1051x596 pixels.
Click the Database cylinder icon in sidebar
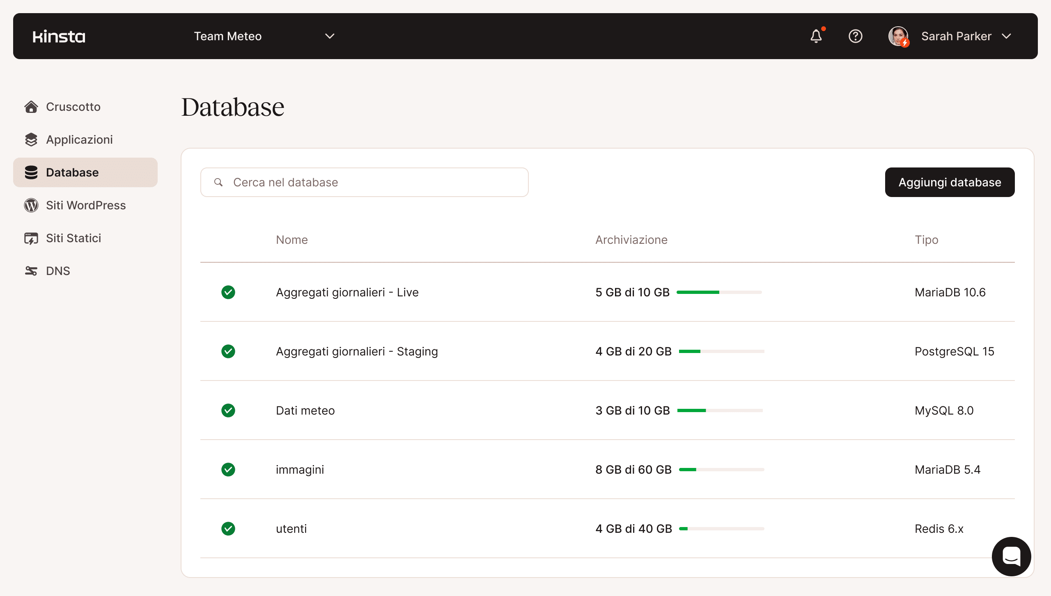click(x=32, y=172)
